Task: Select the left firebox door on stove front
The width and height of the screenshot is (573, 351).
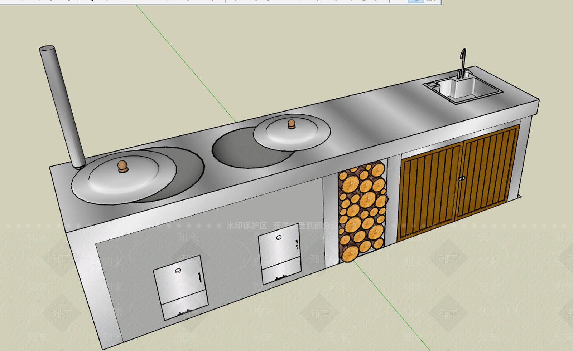Action: tap(181, 287)
